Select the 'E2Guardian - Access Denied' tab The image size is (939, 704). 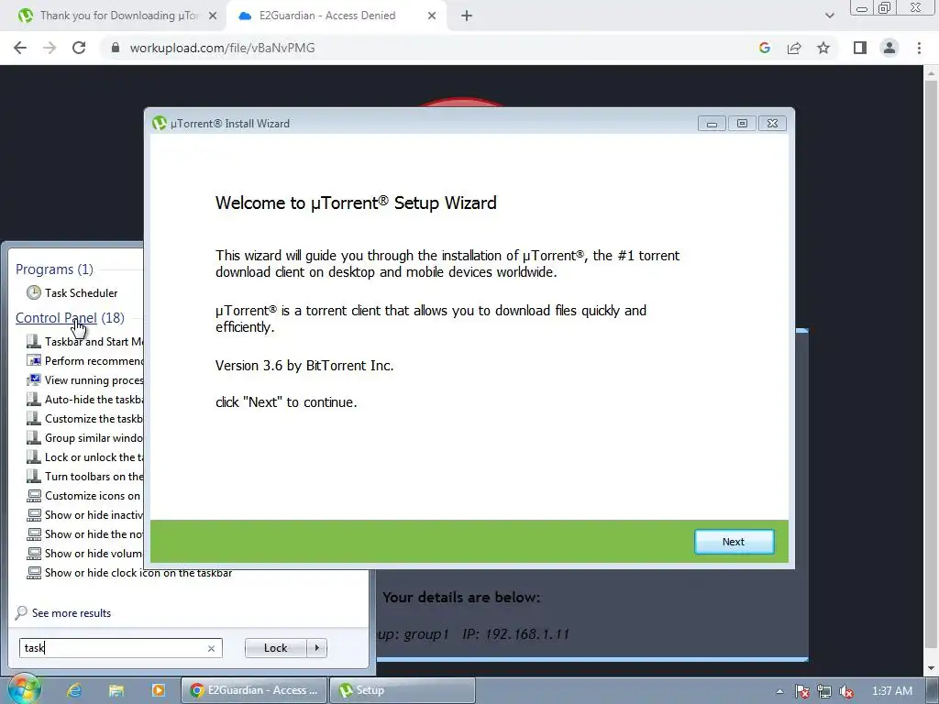pos(327,16)
